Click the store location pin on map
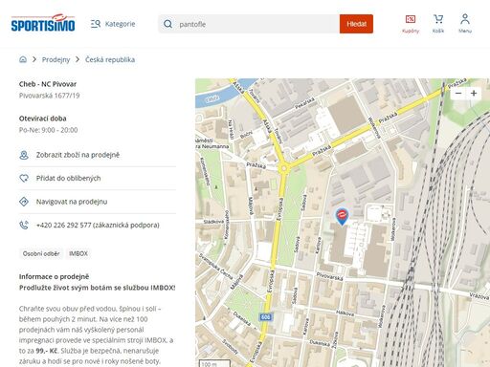The width and height of the screenshot is (490, 367). [x=342, y=217]
